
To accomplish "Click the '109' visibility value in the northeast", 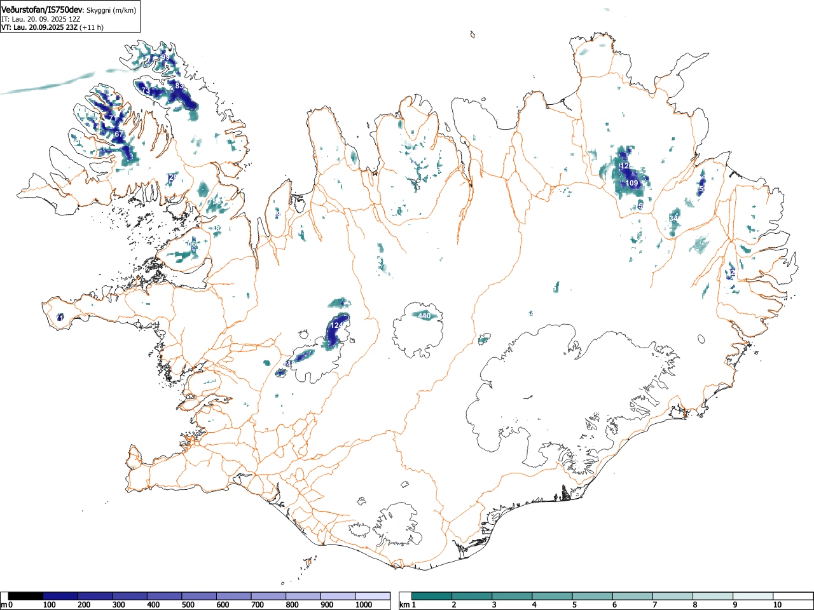I will pos(631,183).
